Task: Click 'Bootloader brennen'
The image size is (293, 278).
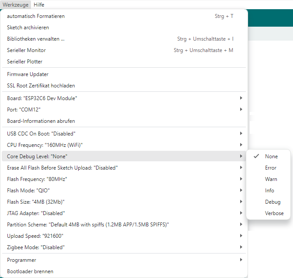Action: (30, 271)
